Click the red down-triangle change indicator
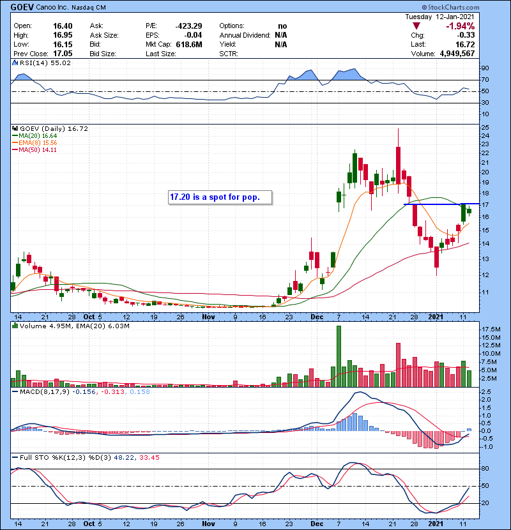Viewport: 511px width, 530px height. click(x=416, y=26)
